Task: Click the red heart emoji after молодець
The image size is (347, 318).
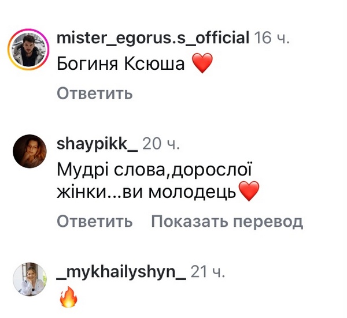Action: [x=249, y=191]
